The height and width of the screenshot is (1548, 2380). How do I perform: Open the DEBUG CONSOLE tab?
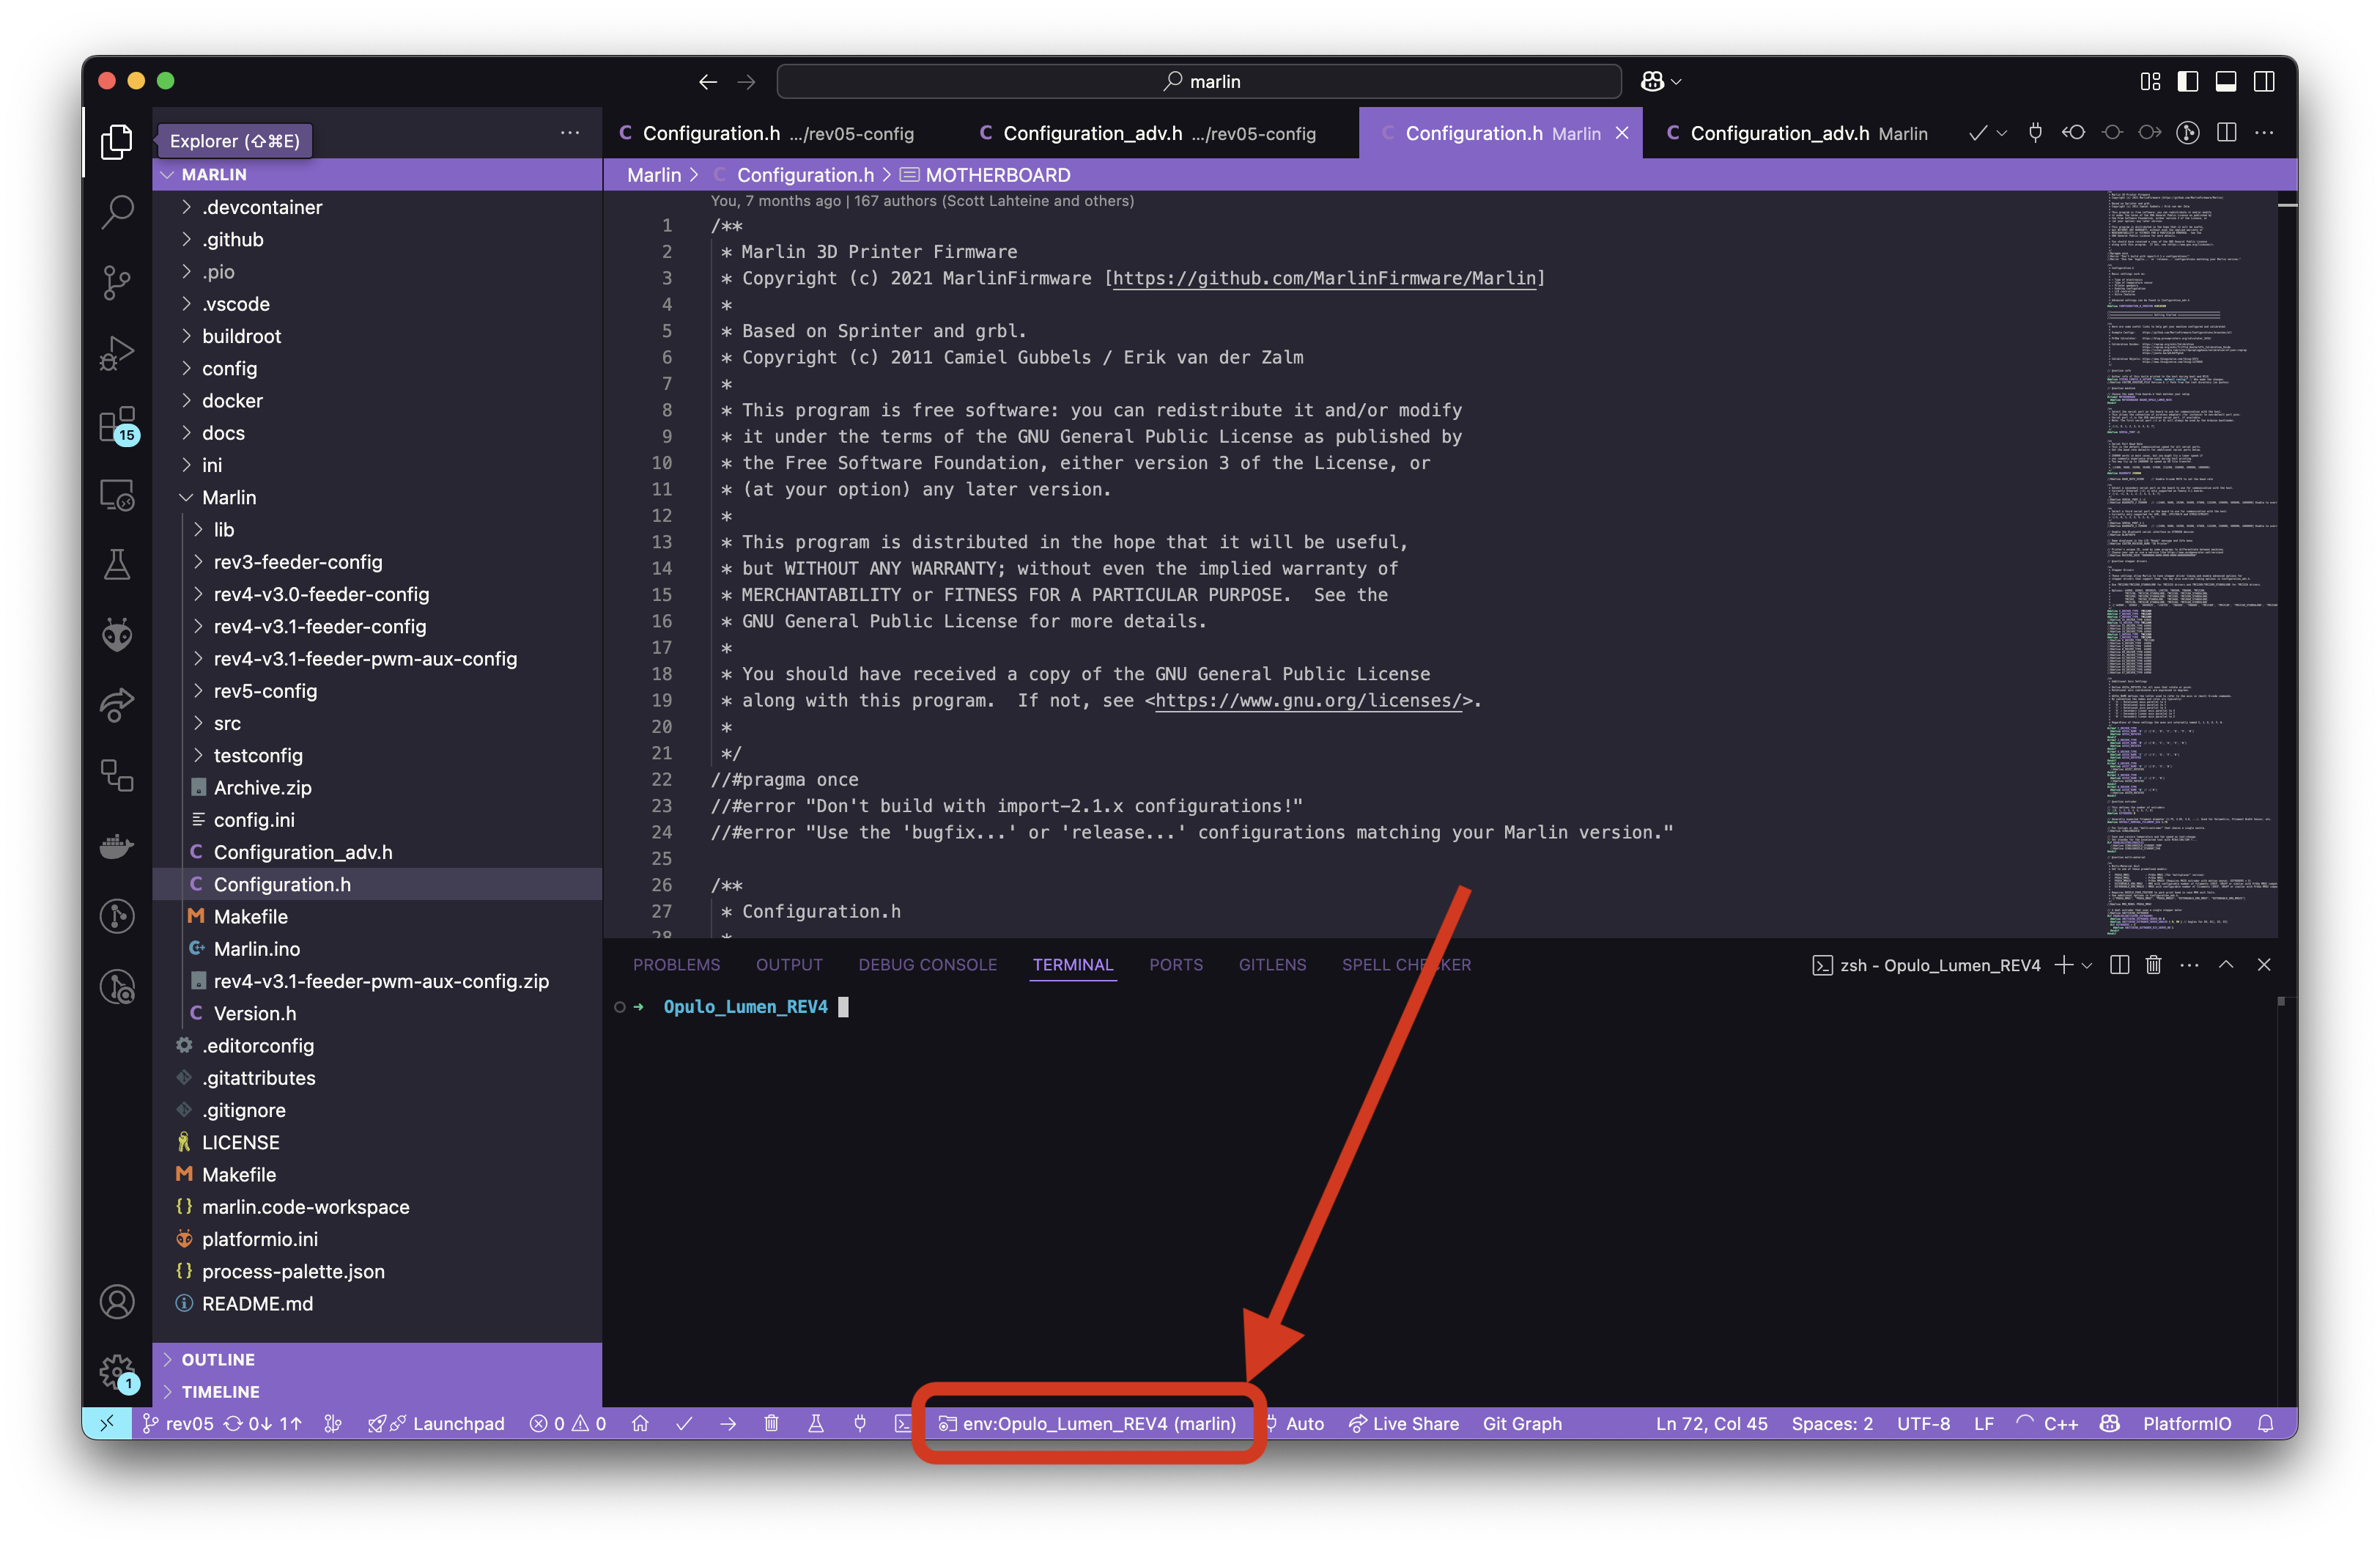[x=927, y=965]
